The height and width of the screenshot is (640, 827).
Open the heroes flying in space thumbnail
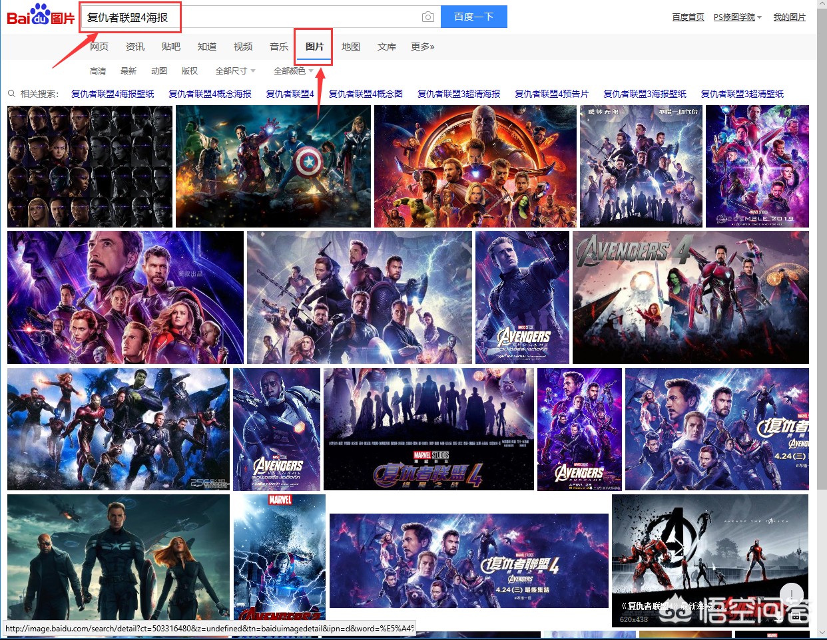pyautogui.click(x=119, y=429)
